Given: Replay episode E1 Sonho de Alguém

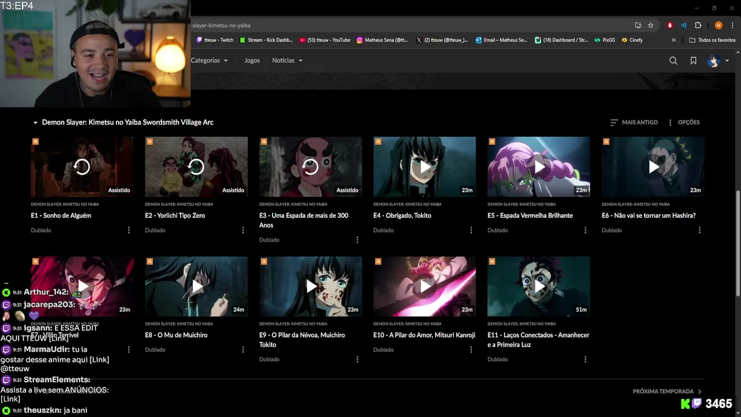Looking at the screenshot, I should click(x=82, y=167).
